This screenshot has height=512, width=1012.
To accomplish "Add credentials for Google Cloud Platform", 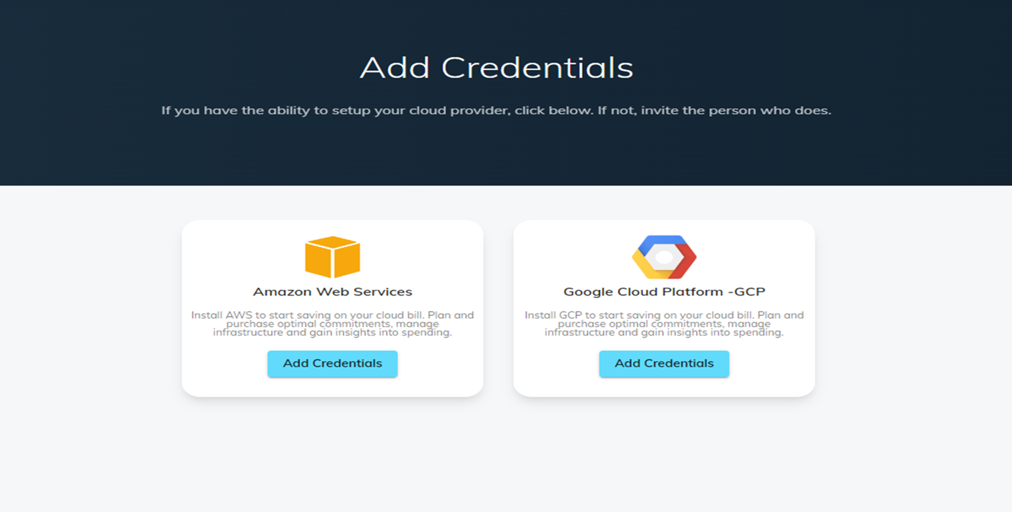I will click(x=664, y=363).
